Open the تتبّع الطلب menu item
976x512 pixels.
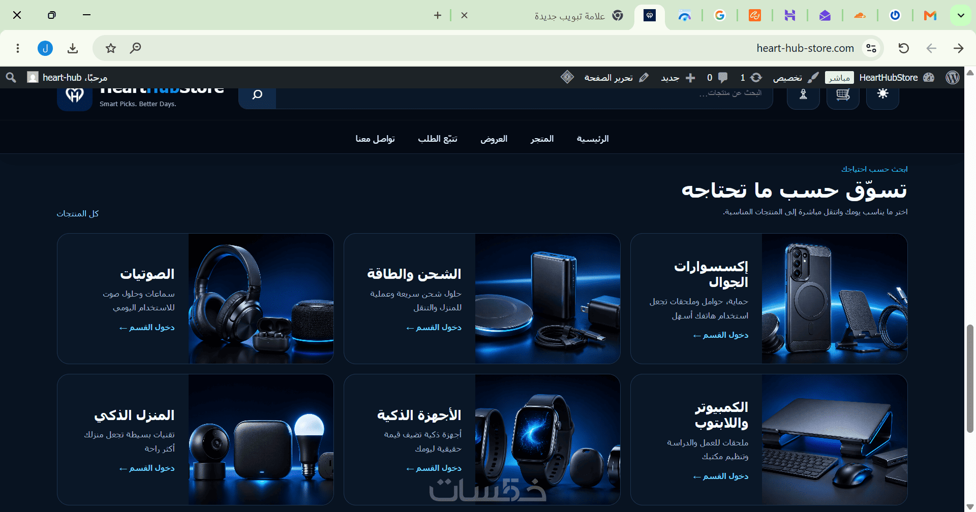438,139
